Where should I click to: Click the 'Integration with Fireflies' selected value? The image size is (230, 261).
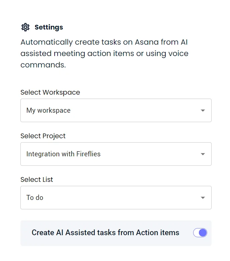pos(63,154)
